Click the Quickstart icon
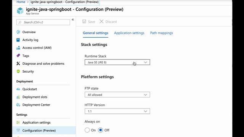The image size is (244, 137). point(18,89)
